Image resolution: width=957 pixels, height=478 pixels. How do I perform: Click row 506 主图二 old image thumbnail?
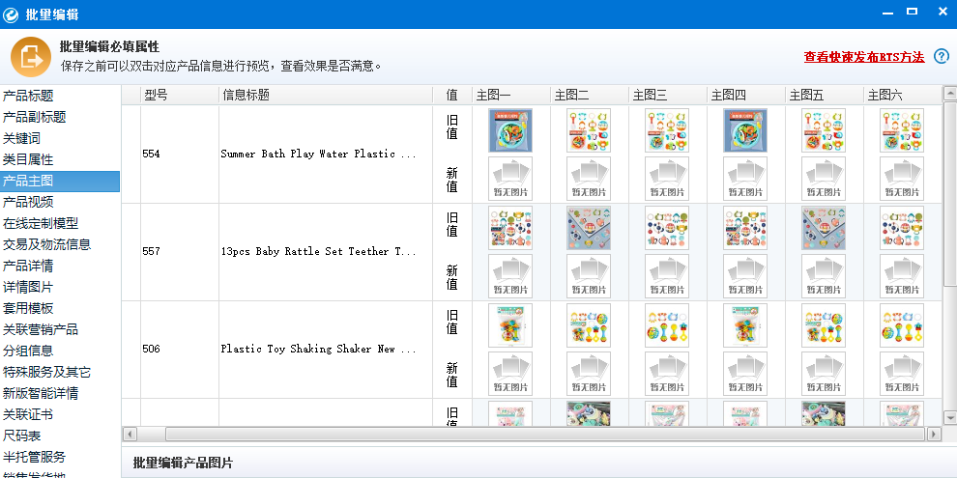[589, 325]
